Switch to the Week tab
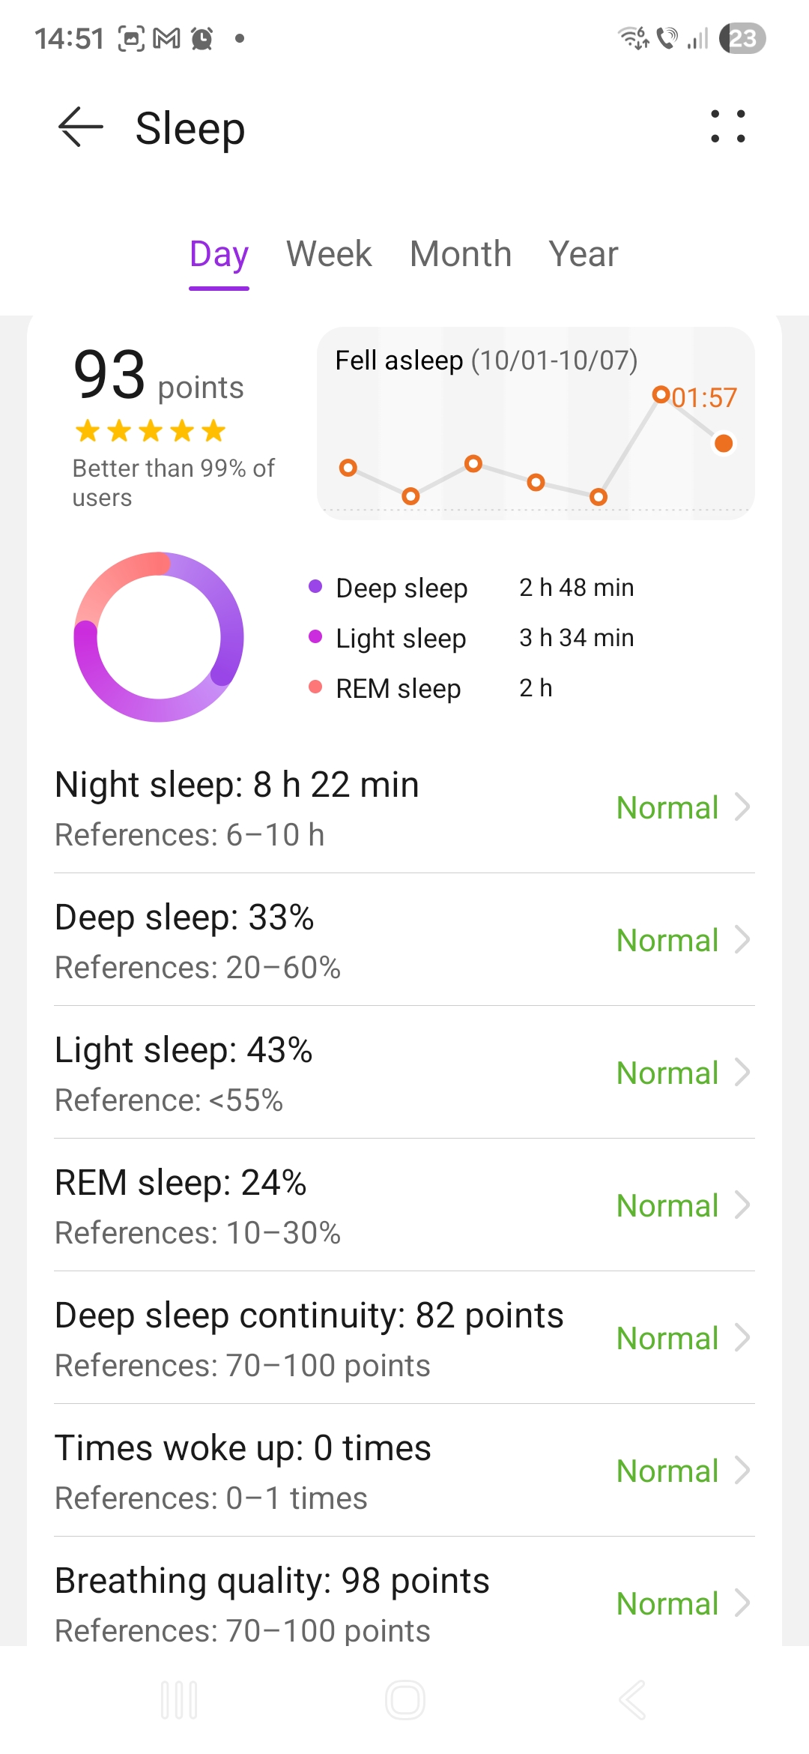Image resolution: width=809 pixels, height=1754 pixels. [329, 254]
